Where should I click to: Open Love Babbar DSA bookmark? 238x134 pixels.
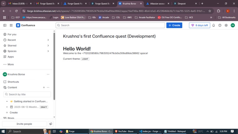coord(73,17)
